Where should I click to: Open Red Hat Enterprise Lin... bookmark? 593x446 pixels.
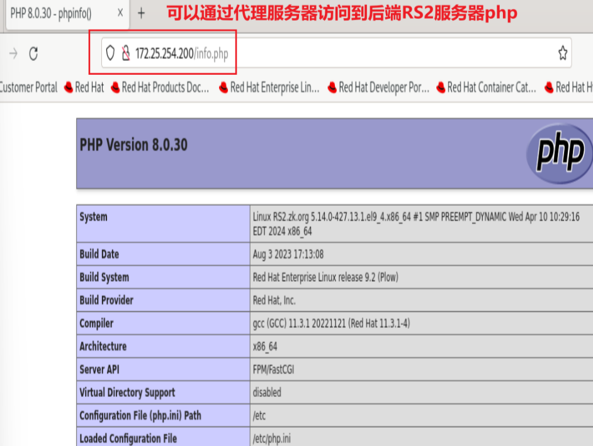point(269,87)
